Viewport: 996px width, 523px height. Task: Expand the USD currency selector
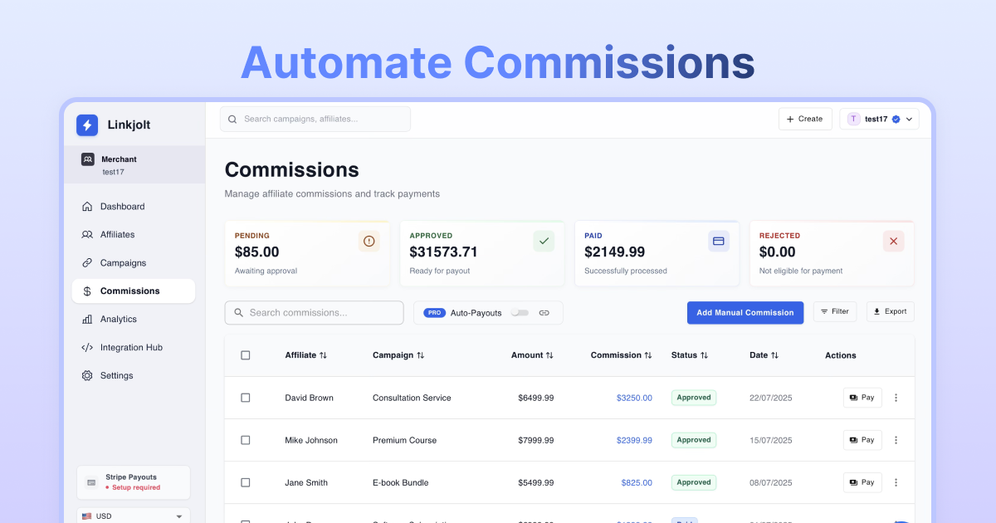pos(133,516)
